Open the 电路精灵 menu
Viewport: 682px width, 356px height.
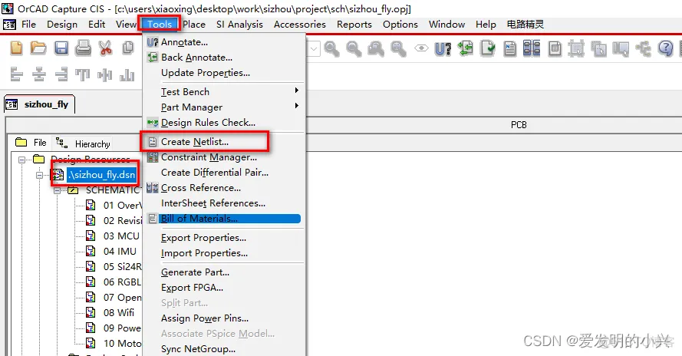pos(525,25)
